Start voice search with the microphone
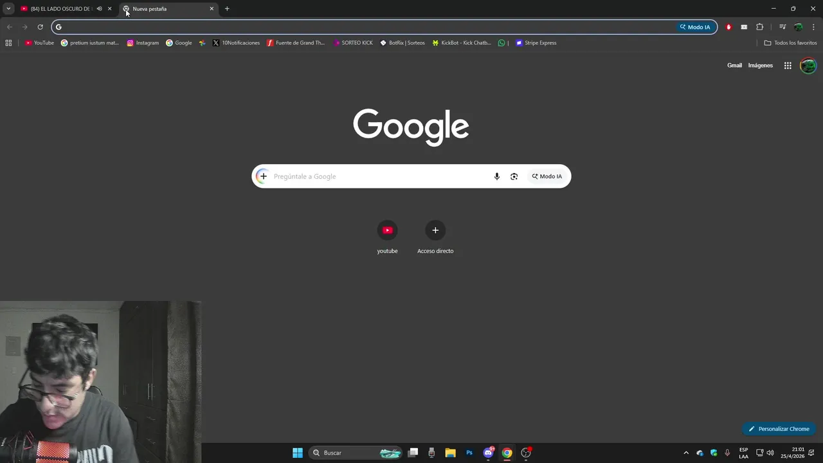The width and height of the screenshot is (823, 463). [496, 176]
